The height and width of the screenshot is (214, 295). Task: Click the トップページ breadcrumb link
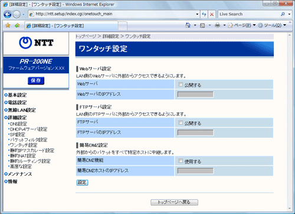coord(86,37)
